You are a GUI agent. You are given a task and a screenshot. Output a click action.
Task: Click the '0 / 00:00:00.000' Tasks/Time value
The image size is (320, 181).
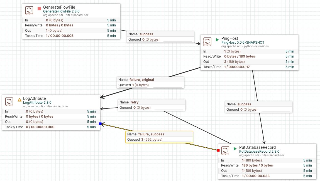(40, 127)
